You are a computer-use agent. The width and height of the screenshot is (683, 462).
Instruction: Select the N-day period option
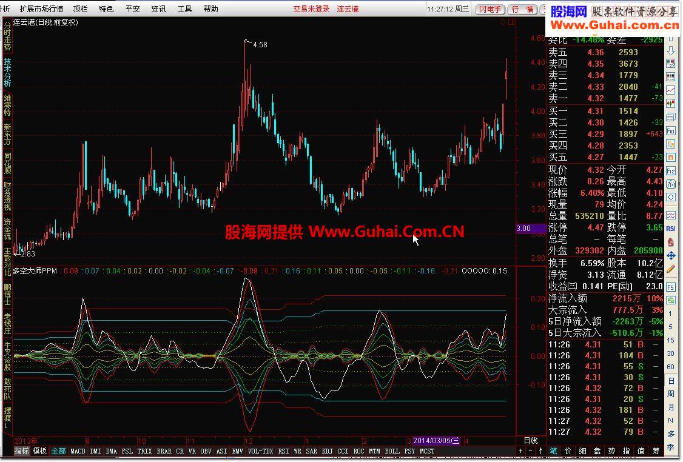(671, 421)
